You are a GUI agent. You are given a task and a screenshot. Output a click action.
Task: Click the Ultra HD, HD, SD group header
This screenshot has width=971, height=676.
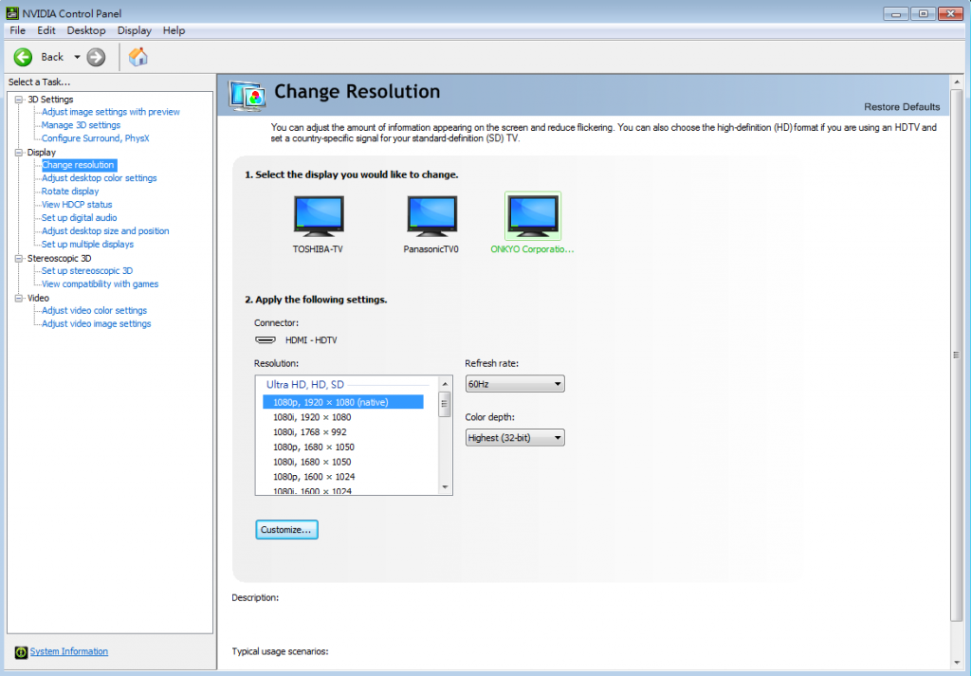(304, 384)
